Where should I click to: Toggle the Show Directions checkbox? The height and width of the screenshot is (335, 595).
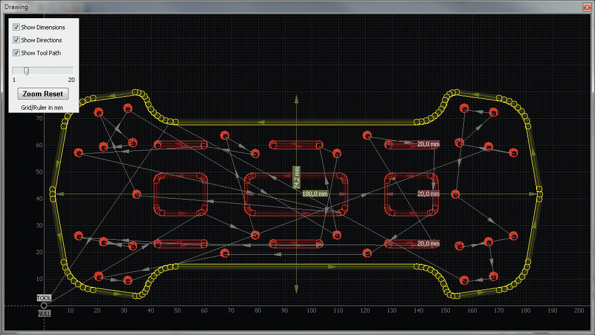click(x=17, y=40)
